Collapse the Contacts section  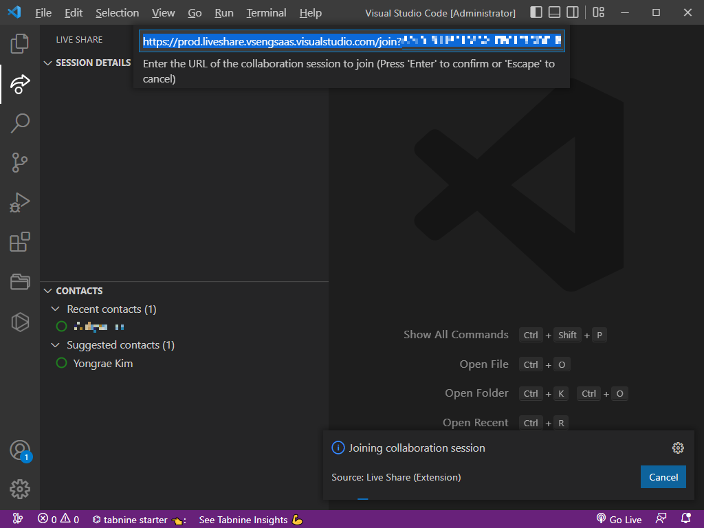click(x=47, y=291)
